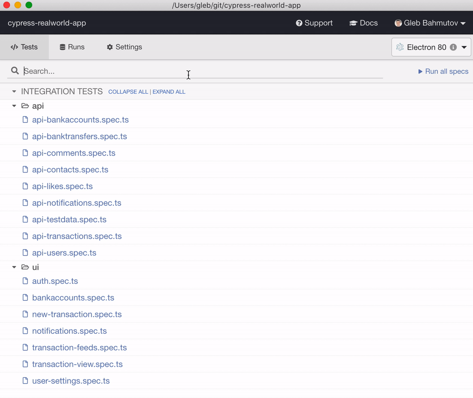Viewport: 473px width, 398px height.
Task: Click the EXPAND ALL link
Action: pos(169,92)
